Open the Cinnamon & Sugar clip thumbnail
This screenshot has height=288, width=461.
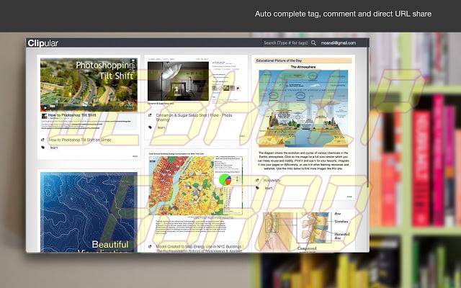tap(178, 81)
